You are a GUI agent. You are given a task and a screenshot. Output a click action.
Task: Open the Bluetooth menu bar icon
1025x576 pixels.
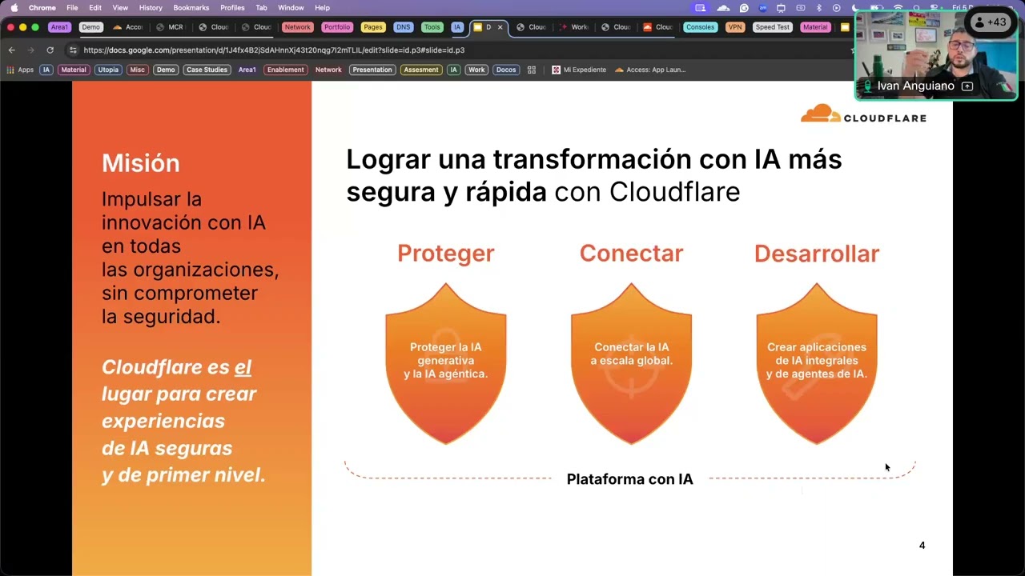pos(818,7)
